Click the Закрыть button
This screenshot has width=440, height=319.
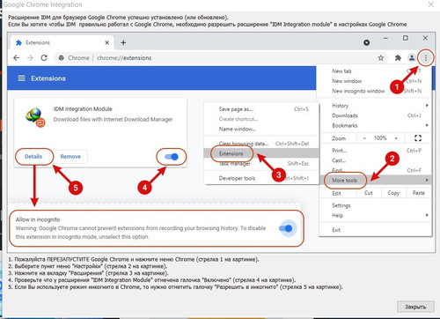(415, 307)
